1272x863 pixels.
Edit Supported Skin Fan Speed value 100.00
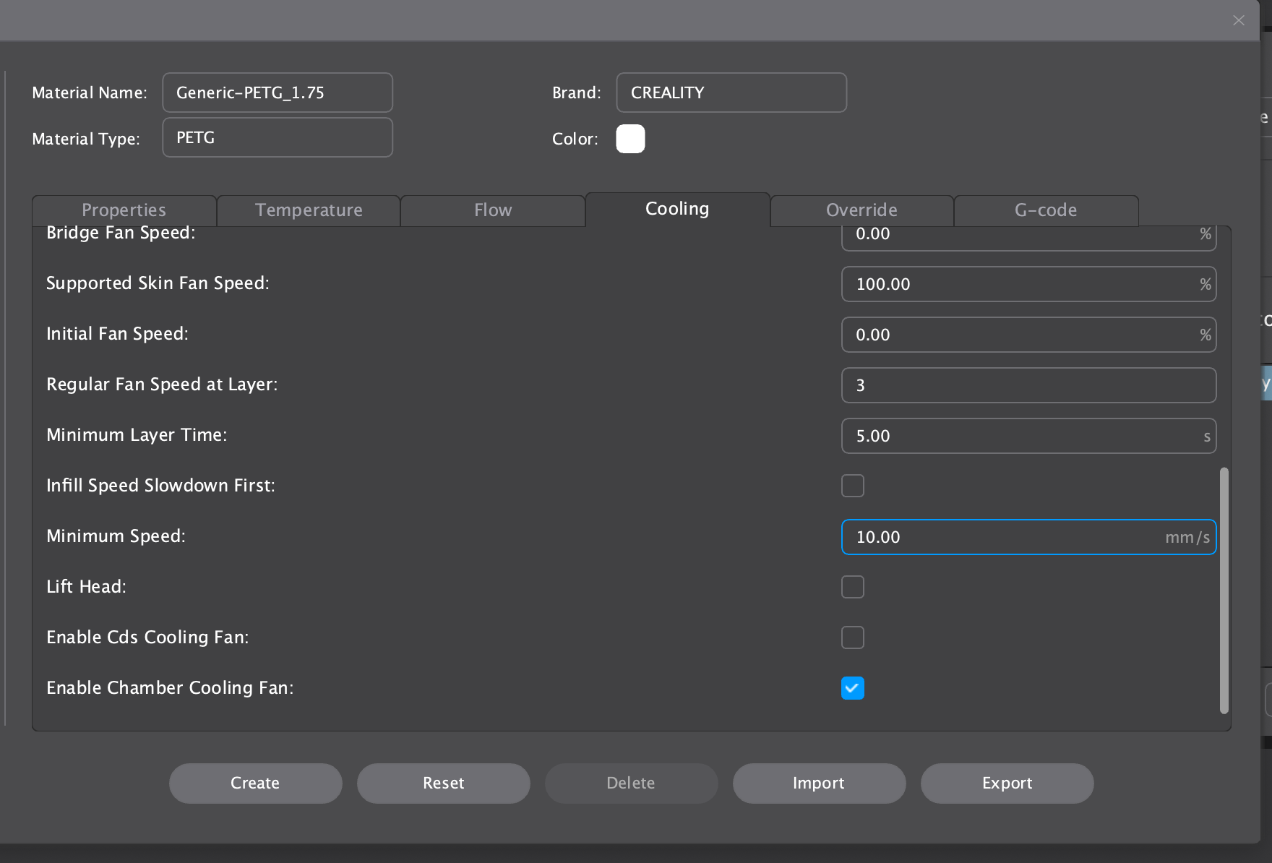[1028, 284]
